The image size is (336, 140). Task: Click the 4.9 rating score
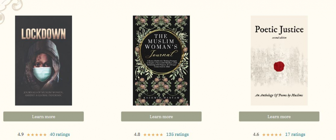(21, 134)
